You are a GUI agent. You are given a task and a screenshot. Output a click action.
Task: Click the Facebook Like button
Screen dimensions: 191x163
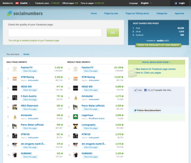tap(138, 90)
